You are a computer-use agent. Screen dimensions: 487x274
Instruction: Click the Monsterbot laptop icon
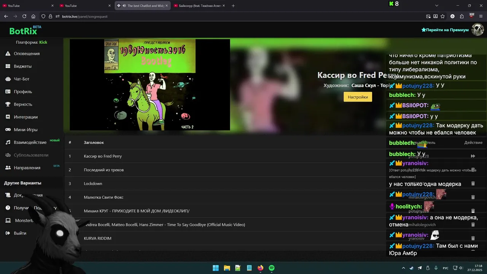pos(8,220)
